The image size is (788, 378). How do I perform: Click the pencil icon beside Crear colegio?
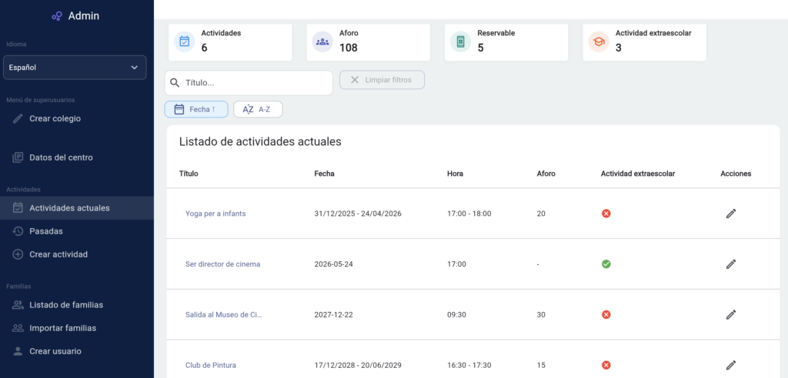click(18, 119)
